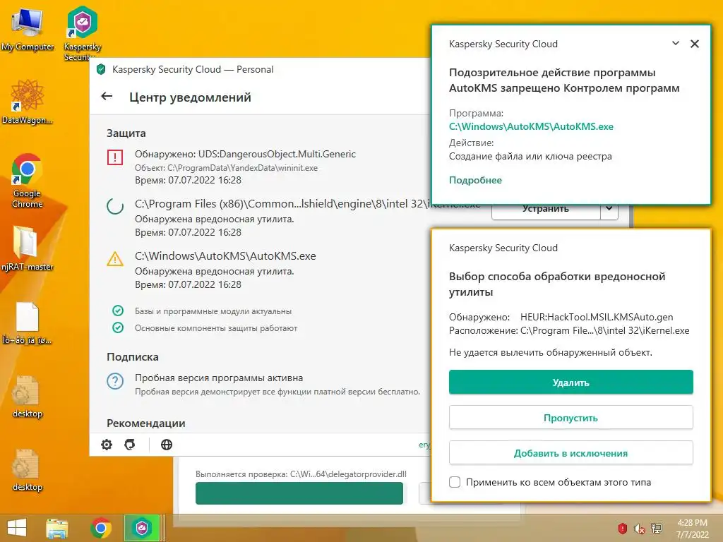Image resolution: width=723 pixels, height=542 pixels.
Task: Click the 'Подписка' section heading
Action: coord(132,356)
